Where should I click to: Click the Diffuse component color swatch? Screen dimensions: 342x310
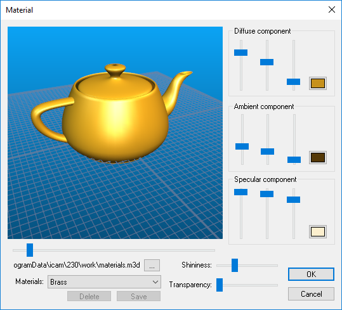318,83
